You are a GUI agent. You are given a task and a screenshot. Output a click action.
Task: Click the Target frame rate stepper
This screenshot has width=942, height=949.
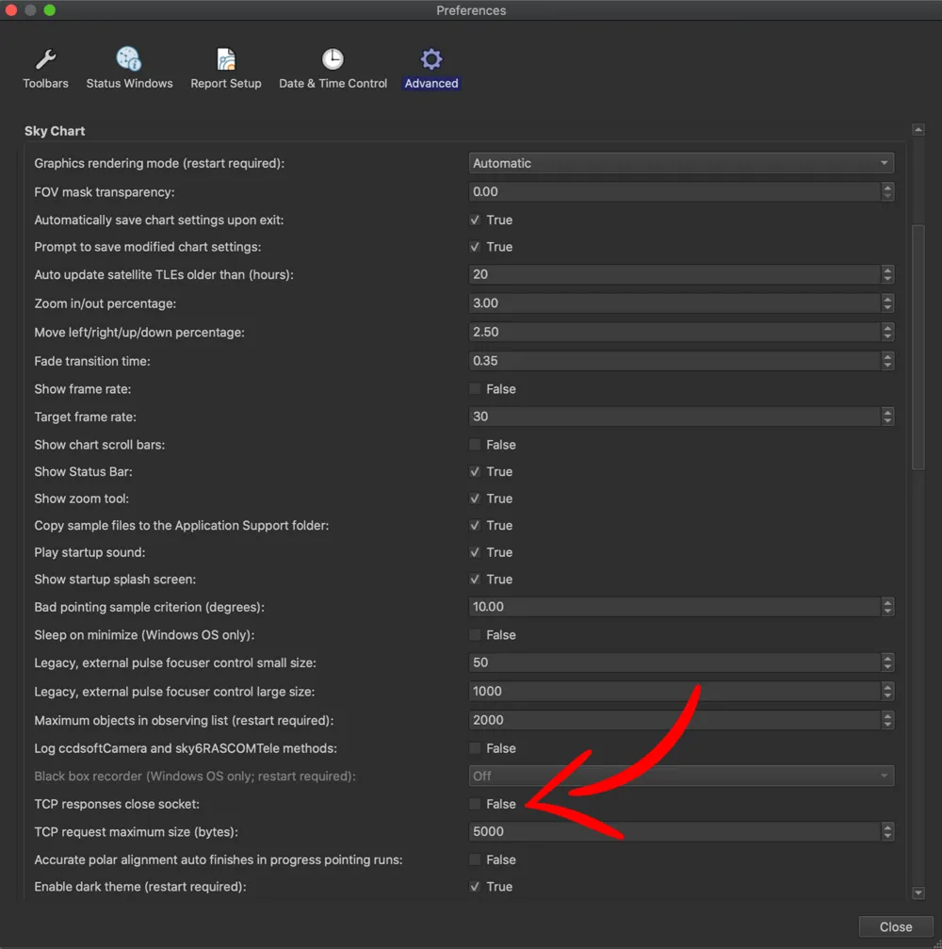point(887,417)
